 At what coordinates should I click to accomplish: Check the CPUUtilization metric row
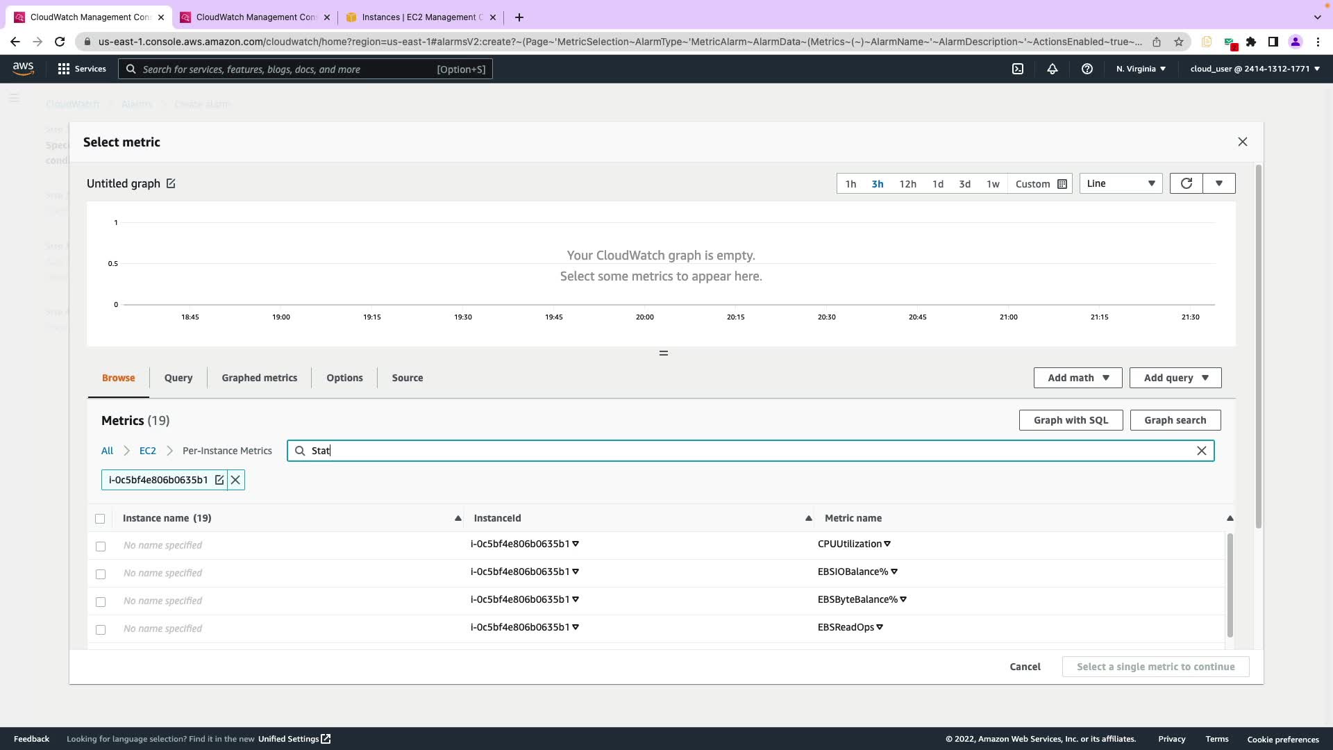[101, 547]
